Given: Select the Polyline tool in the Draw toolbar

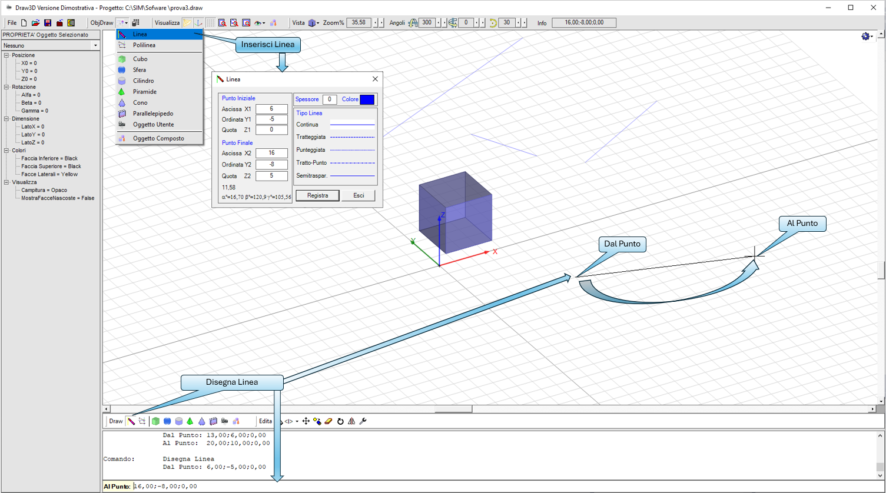Looking at the screenshot, I should [x=142, y=421].
